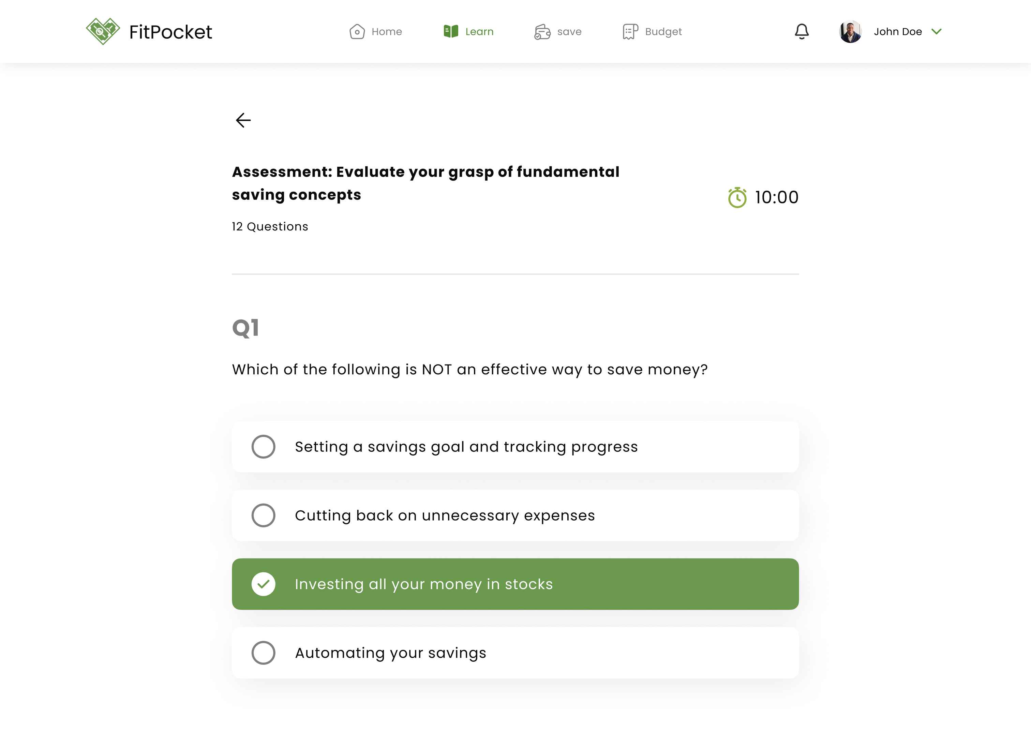Select radio for Setting a savings goal
The height and width of the screenshot is (733, 1031).
(x=263, y=447)
